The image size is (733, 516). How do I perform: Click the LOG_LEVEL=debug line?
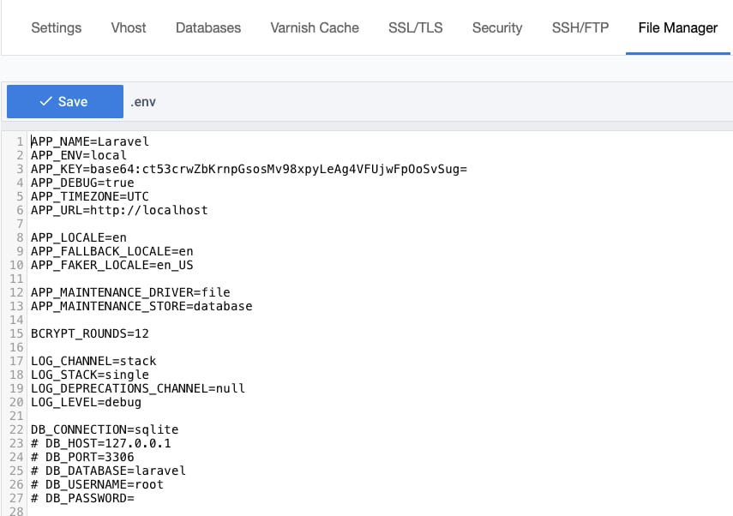click(84, 402)
